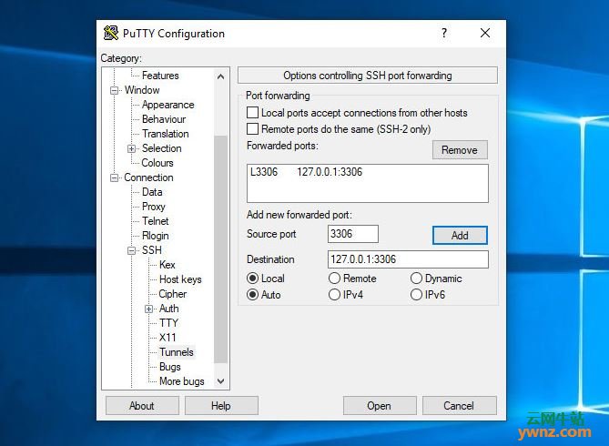Open the Cipher category

pyautogui.click(x=172, y=294)
